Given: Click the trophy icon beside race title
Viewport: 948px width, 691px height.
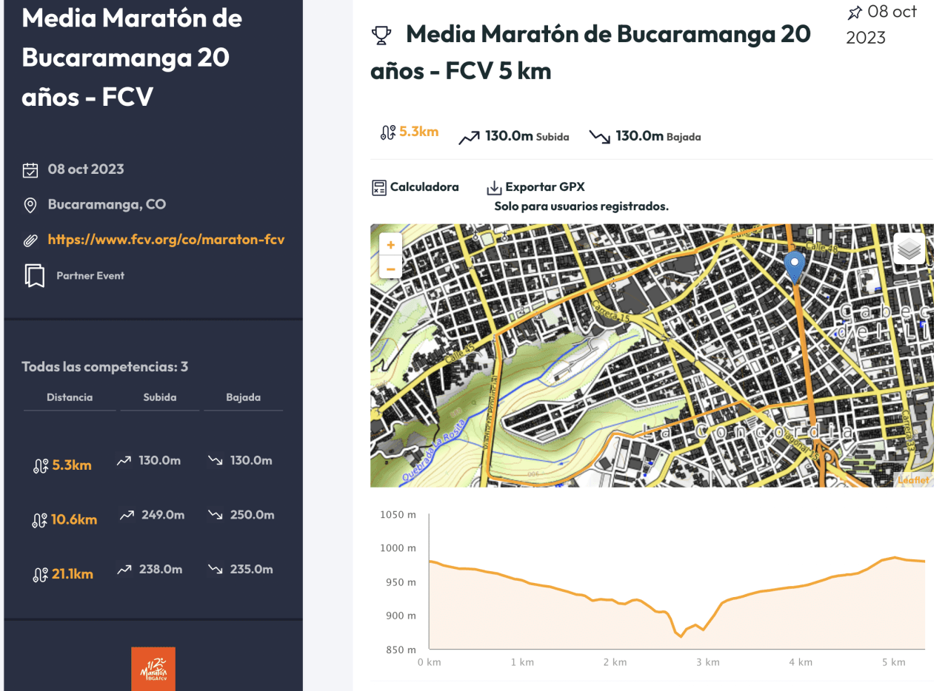Looking at the screenshot, I should (381, 35).
